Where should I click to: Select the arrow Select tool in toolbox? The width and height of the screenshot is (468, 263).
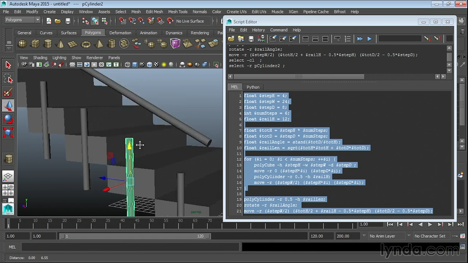tap(8, 65)
